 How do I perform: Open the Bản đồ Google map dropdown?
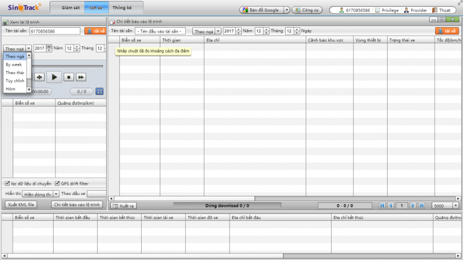pos(286,10)
